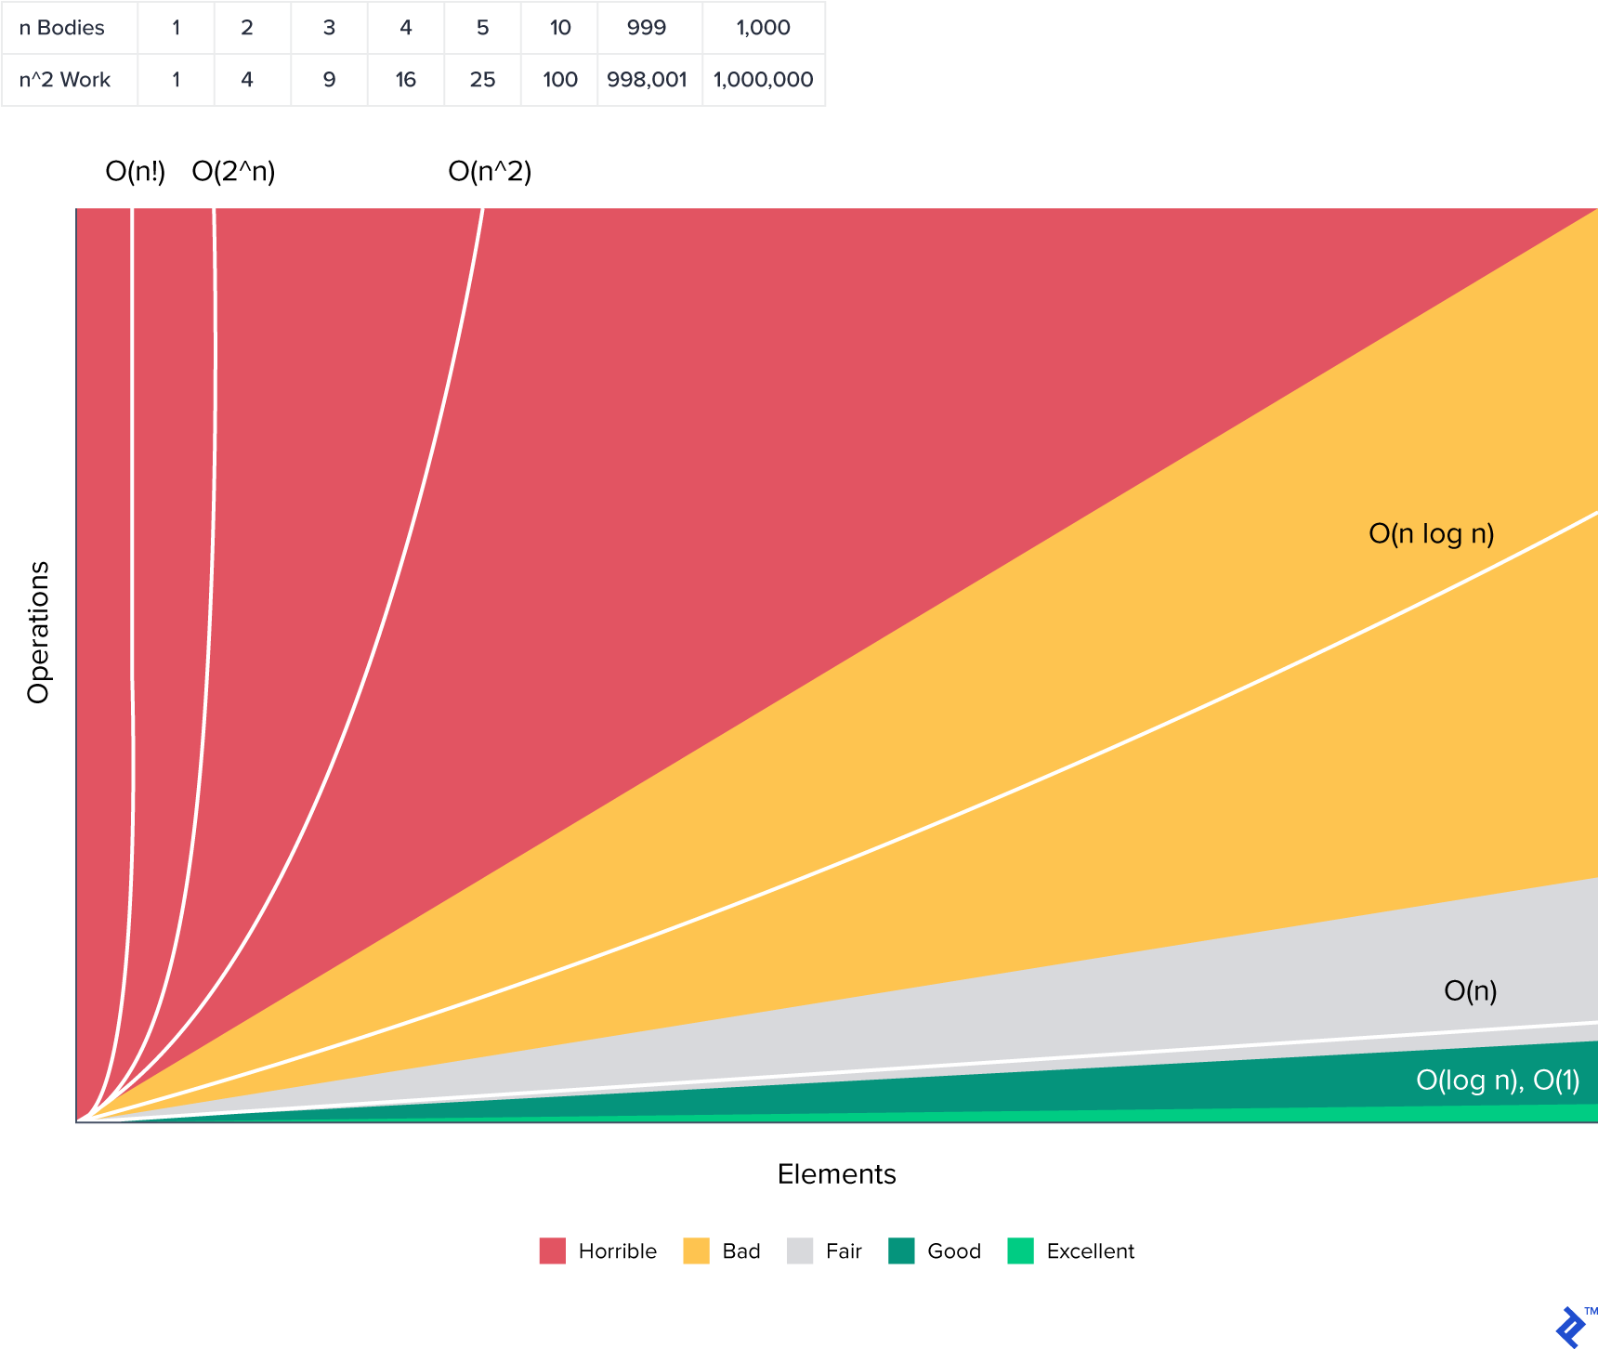Select the O(n^2) curve label
1598x1349 pixels.
(490, 172)
